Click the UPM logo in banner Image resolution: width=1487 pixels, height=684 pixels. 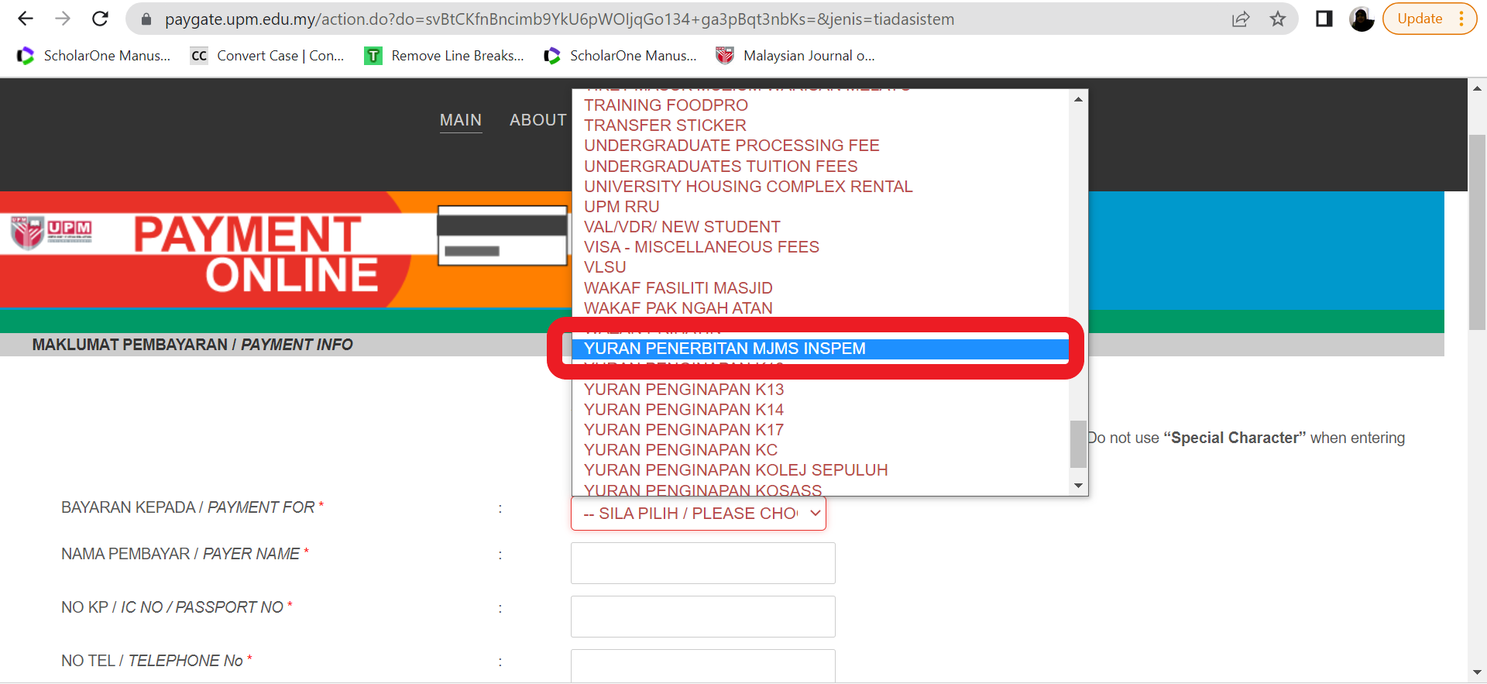click(x=51, y=232)
